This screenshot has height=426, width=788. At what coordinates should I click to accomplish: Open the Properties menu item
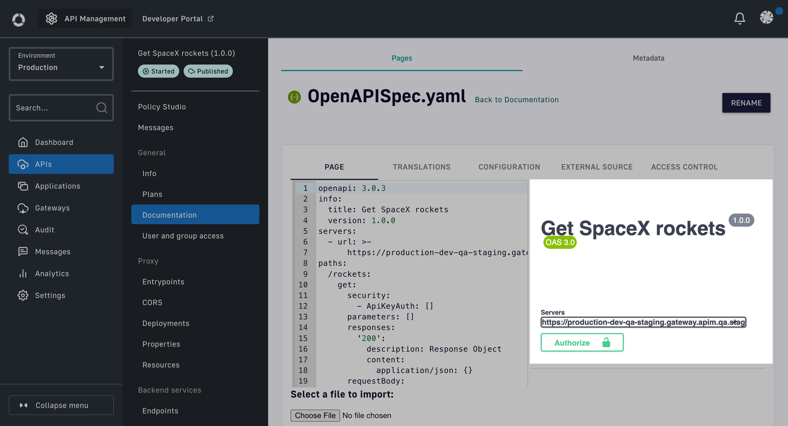coord(195,344)
